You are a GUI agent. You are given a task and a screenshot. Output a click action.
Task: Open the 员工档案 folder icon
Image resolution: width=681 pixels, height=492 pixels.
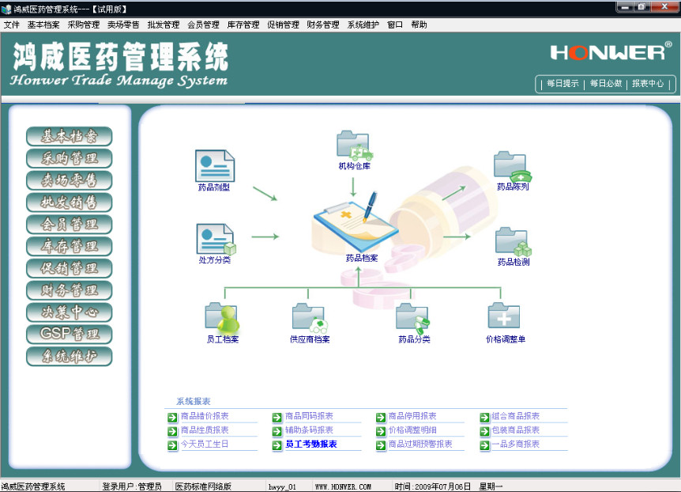222,317
